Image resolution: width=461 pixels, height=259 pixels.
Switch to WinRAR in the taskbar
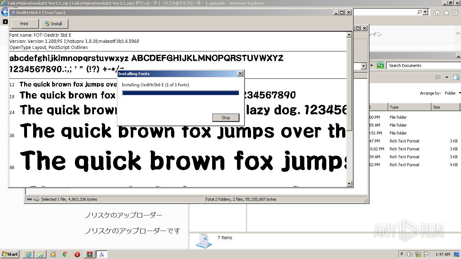pos(89,254)
